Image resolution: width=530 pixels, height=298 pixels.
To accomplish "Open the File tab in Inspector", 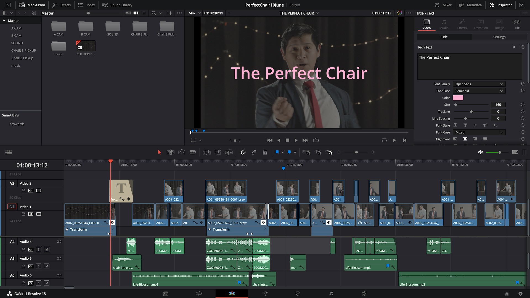I will [x=517, y=24].
